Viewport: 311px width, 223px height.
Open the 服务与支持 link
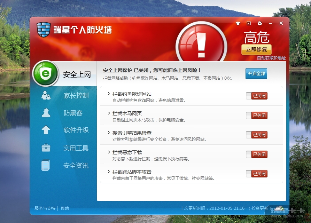[45, 208]
